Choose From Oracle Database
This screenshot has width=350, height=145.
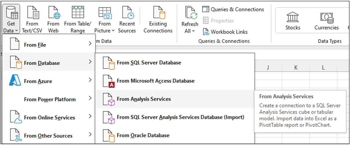click(x=175, y=135)
